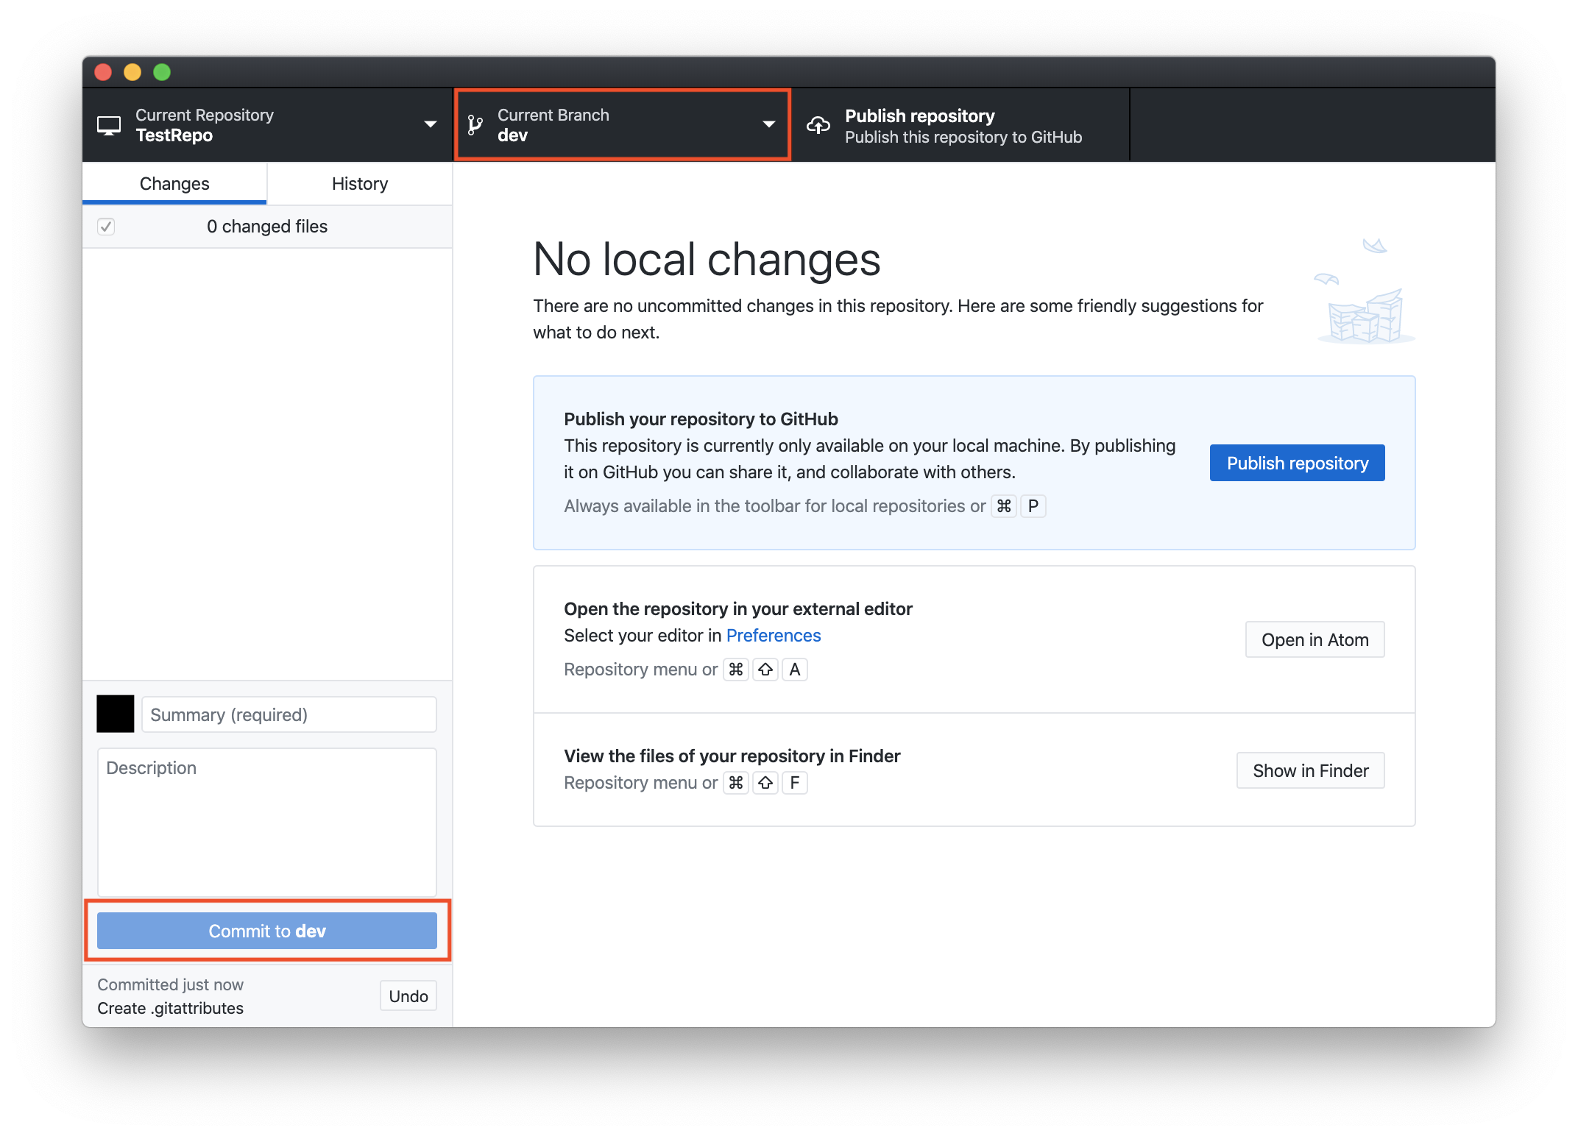Screen dimensions: 1578x1136
Task: Open Preferences to select your editor
Action: (x=773, y=635)
